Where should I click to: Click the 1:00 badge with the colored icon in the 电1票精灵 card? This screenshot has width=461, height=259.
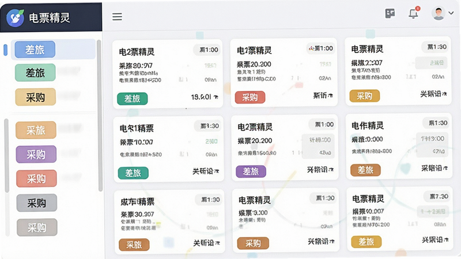click(320, 48)
